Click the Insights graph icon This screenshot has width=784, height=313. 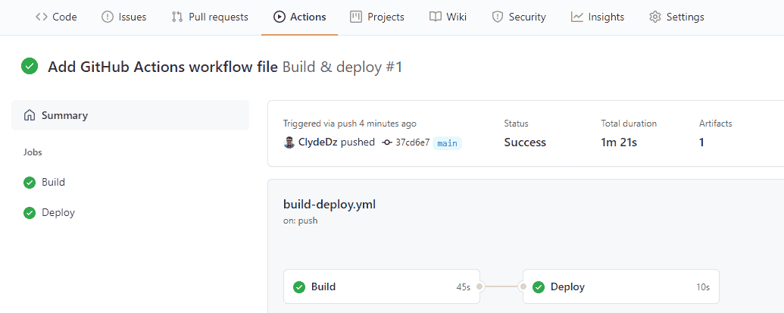coord(577,17)
